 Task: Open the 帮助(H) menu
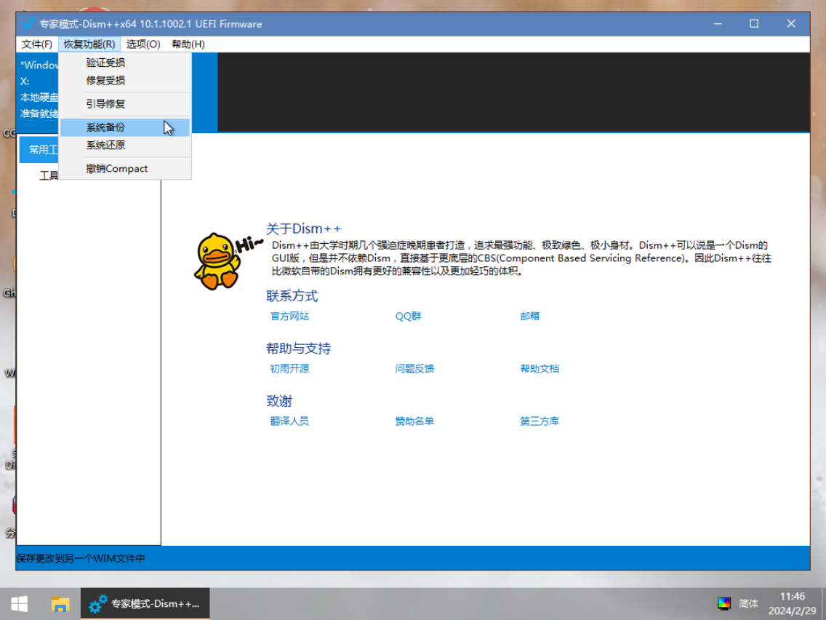[188, 44]
